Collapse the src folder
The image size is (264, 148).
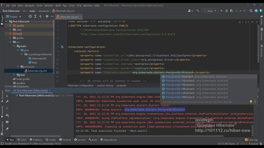(10, 42)
